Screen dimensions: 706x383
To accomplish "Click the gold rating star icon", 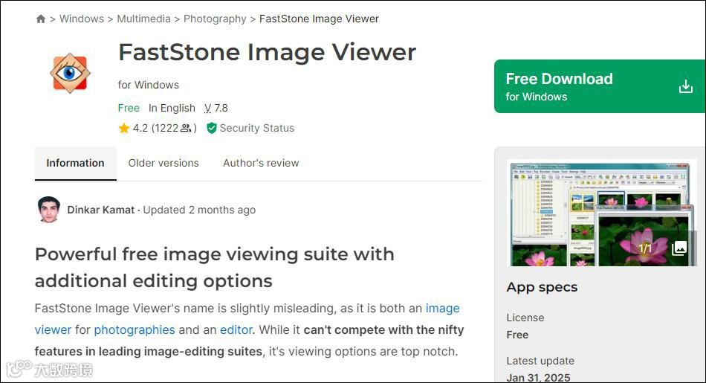I will 124,129.
